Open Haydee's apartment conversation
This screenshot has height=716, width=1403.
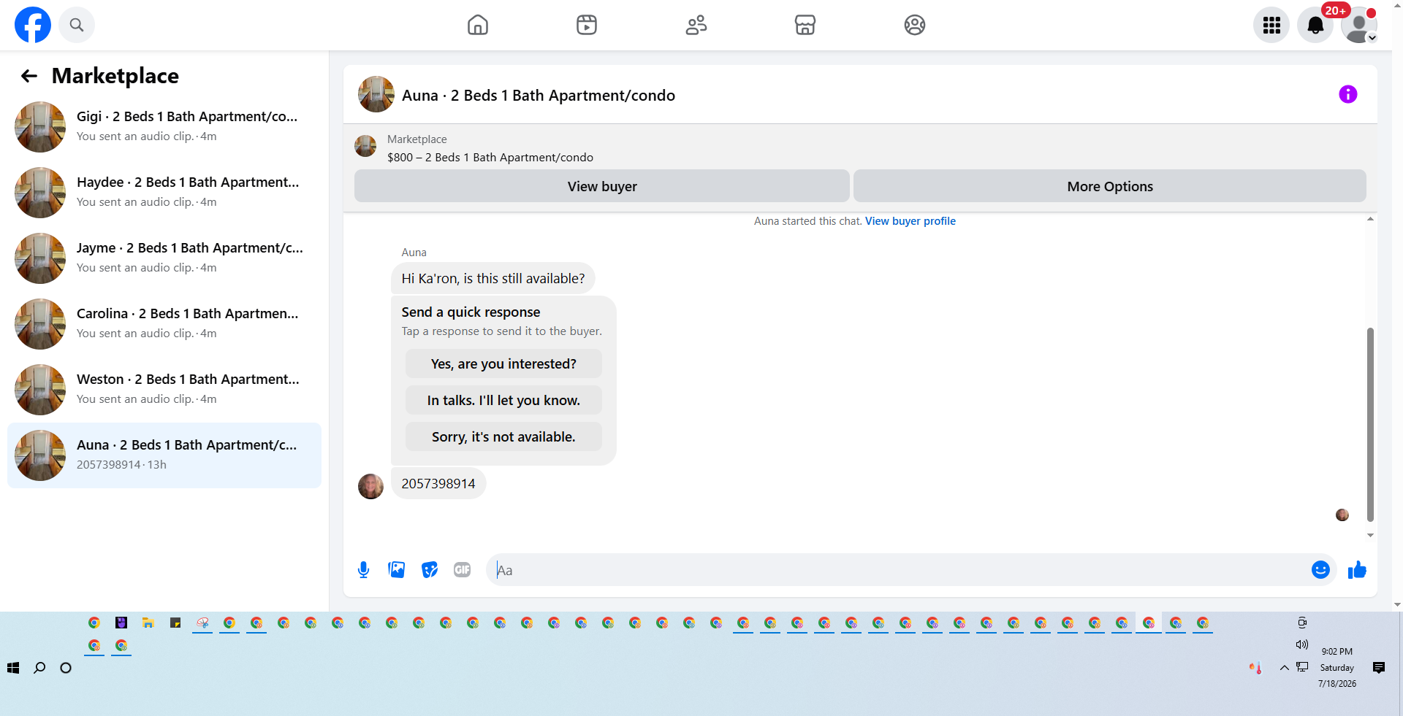[164, 193]
